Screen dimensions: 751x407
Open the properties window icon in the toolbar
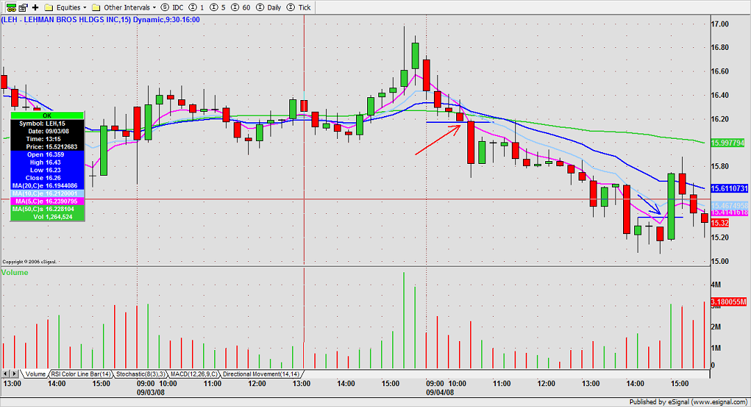(23, 7)
